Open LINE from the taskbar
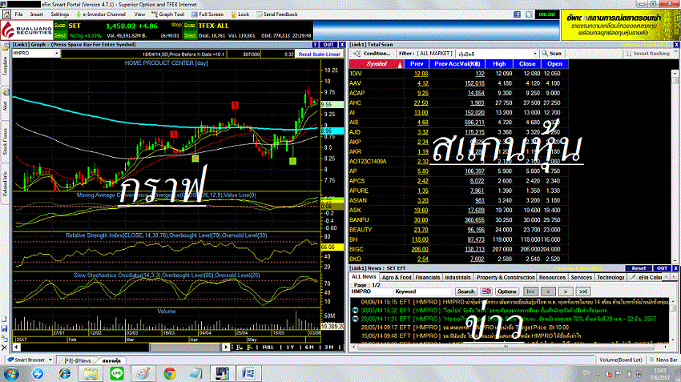Screen dimensions: 681x382 pyautogui.click(x=117, y=373)
